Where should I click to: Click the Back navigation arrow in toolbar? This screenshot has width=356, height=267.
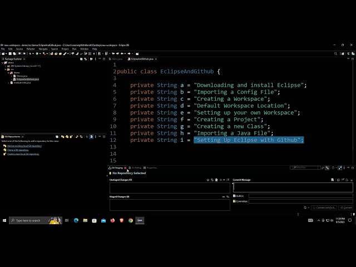122,54
